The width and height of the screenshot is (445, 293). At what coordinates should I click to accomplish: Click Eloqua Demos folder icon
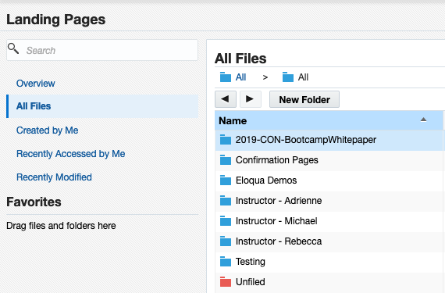pos(226,180)
